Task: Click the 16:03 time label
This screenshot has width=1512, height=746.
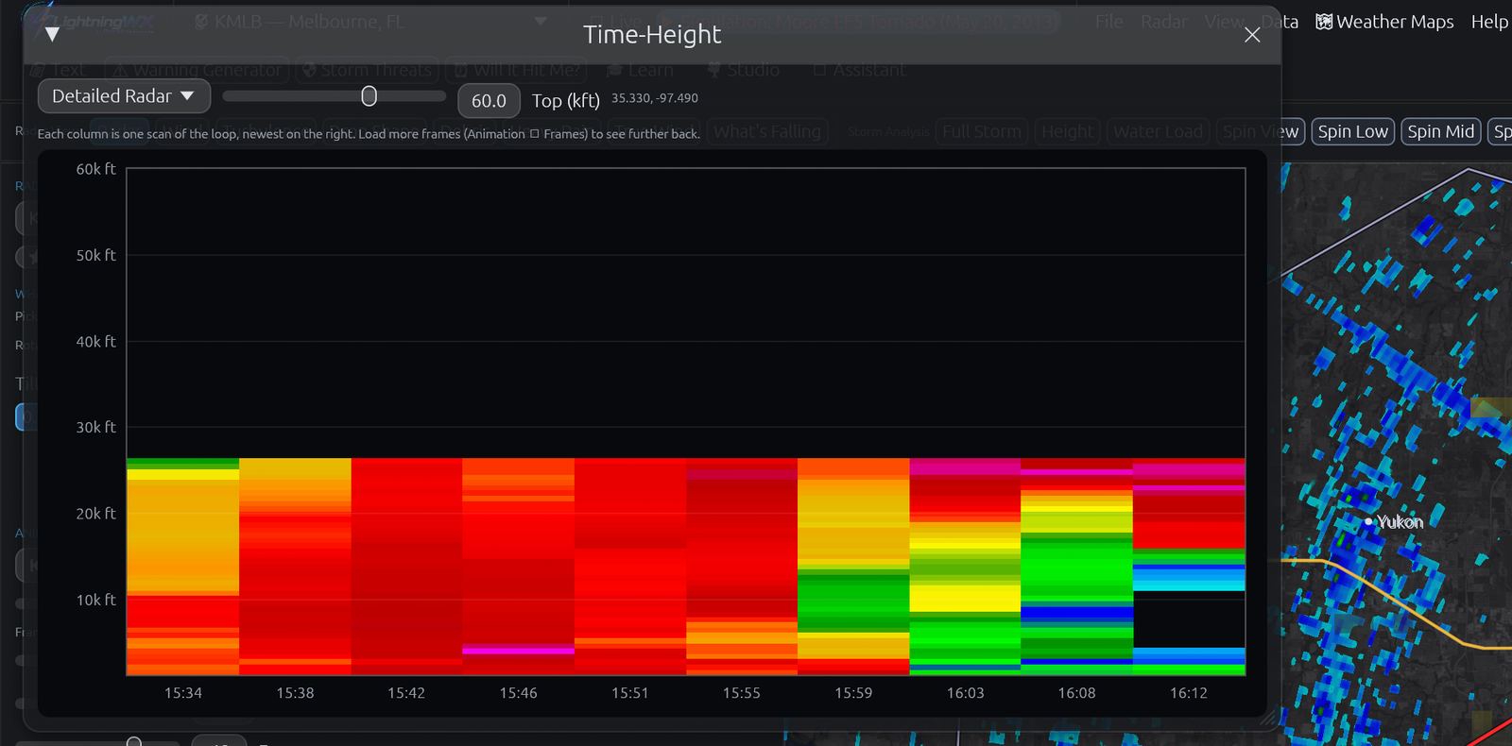Action: click(x=965, y=693)
